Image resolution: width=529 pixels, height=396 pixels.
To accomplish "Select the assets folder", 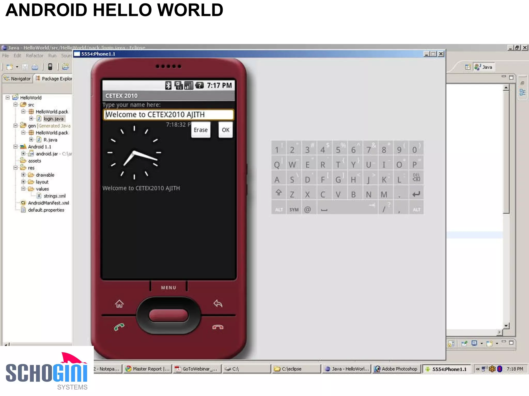I will click(x=34, y=161).
